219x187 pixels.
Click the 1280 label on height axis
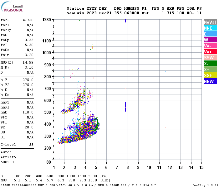pyautogui.click(x=47, y=20)
